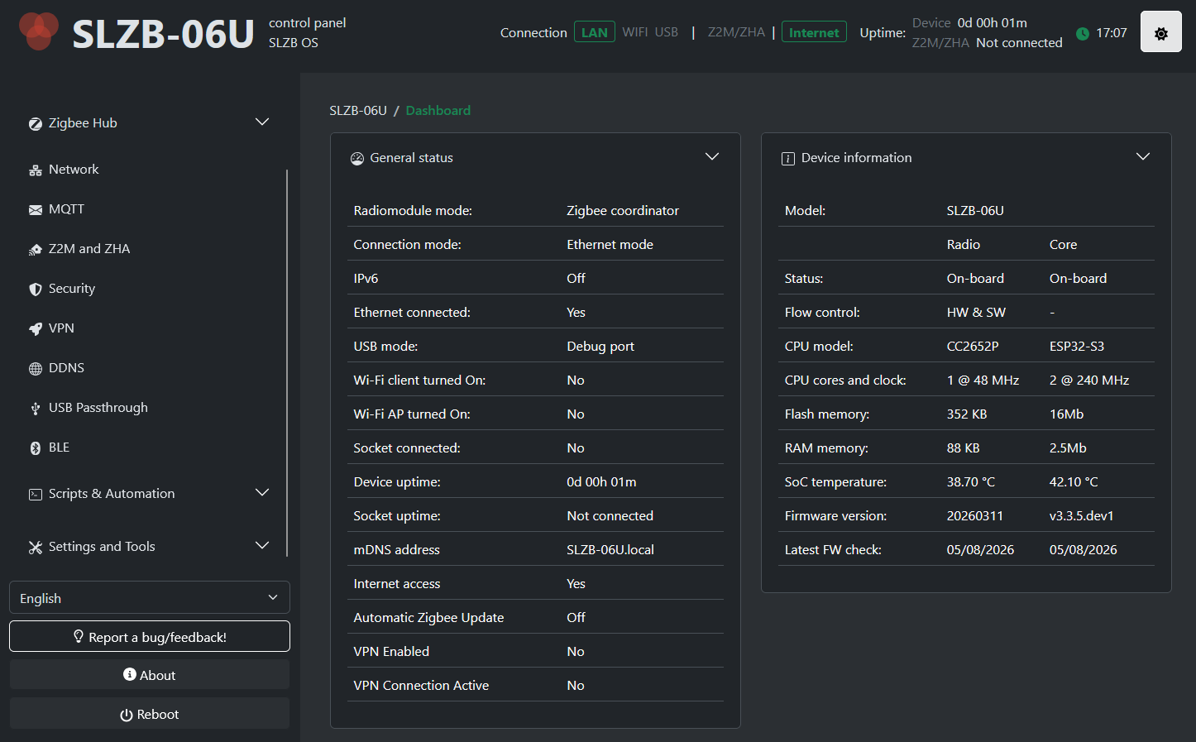Click the Security shield icon

35,290
